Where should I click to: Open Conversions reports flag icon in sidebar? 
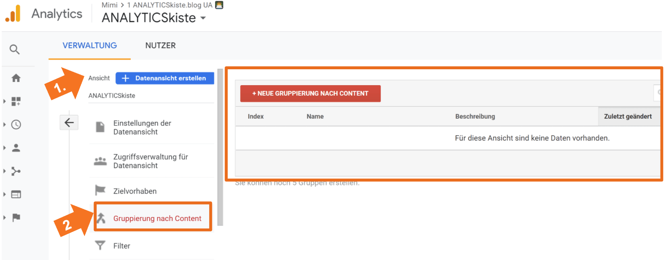pos(16,218)
